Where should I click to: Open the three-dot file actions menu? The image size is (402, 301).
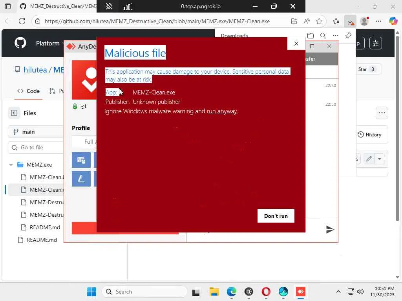(x=382, y=113)
